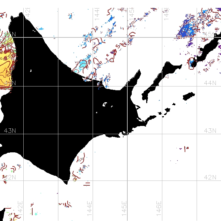
Task: Click the 42N label on left edge
Action: [10, 177]
